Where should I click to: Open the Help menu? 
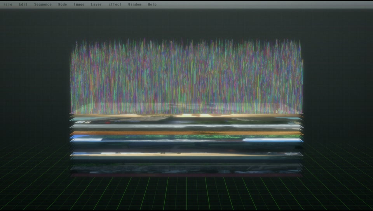(x=152, y=4)
